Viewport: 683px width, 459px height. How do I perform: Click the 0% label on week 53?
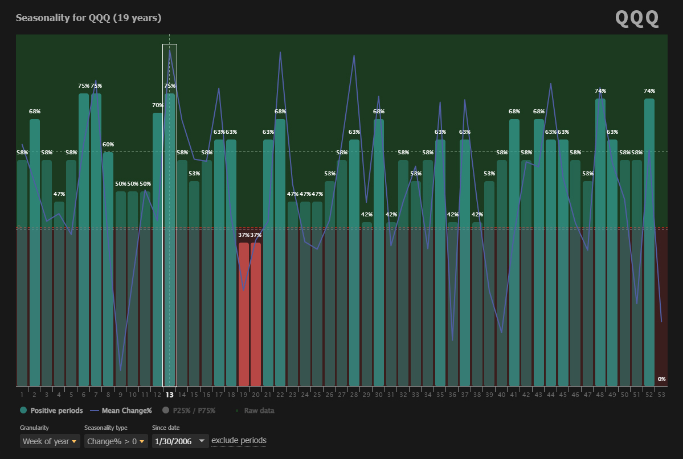pyautogui.click(x=662, y=379)
